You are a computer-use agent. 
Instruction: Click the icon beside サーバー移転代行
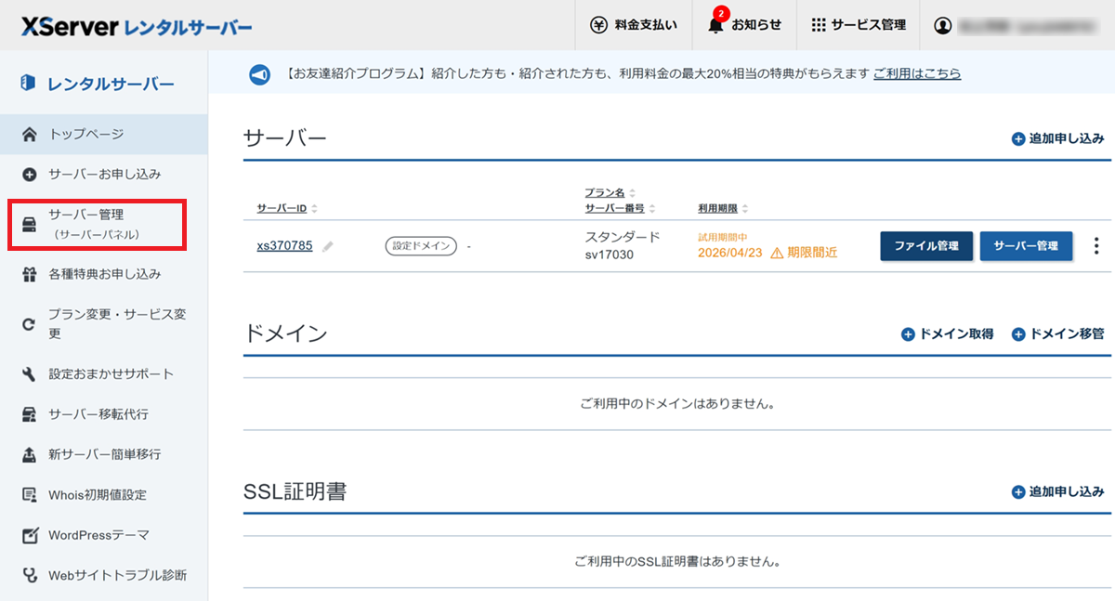point(30,414)
